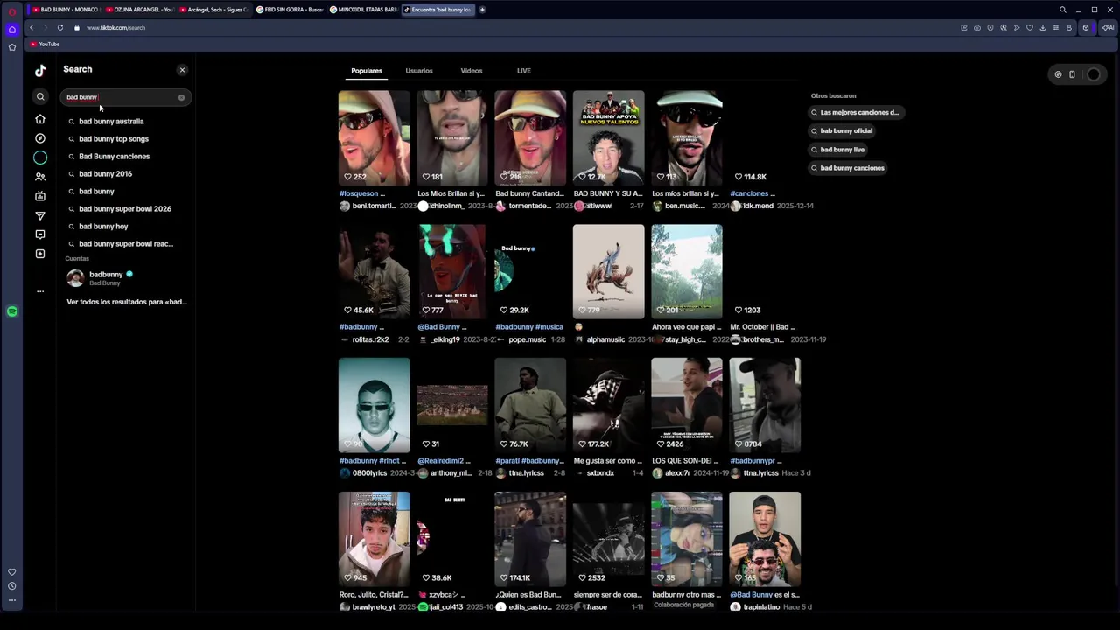
Task: Switch to BAD BUNNY - MONACO browser tab
Action: pos(66,10)
